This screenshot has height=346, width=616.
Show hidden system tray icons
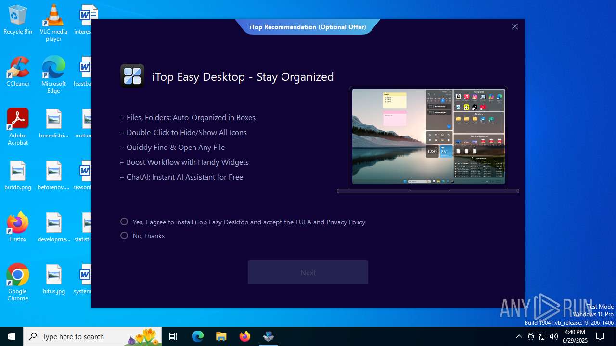point(519,336)
